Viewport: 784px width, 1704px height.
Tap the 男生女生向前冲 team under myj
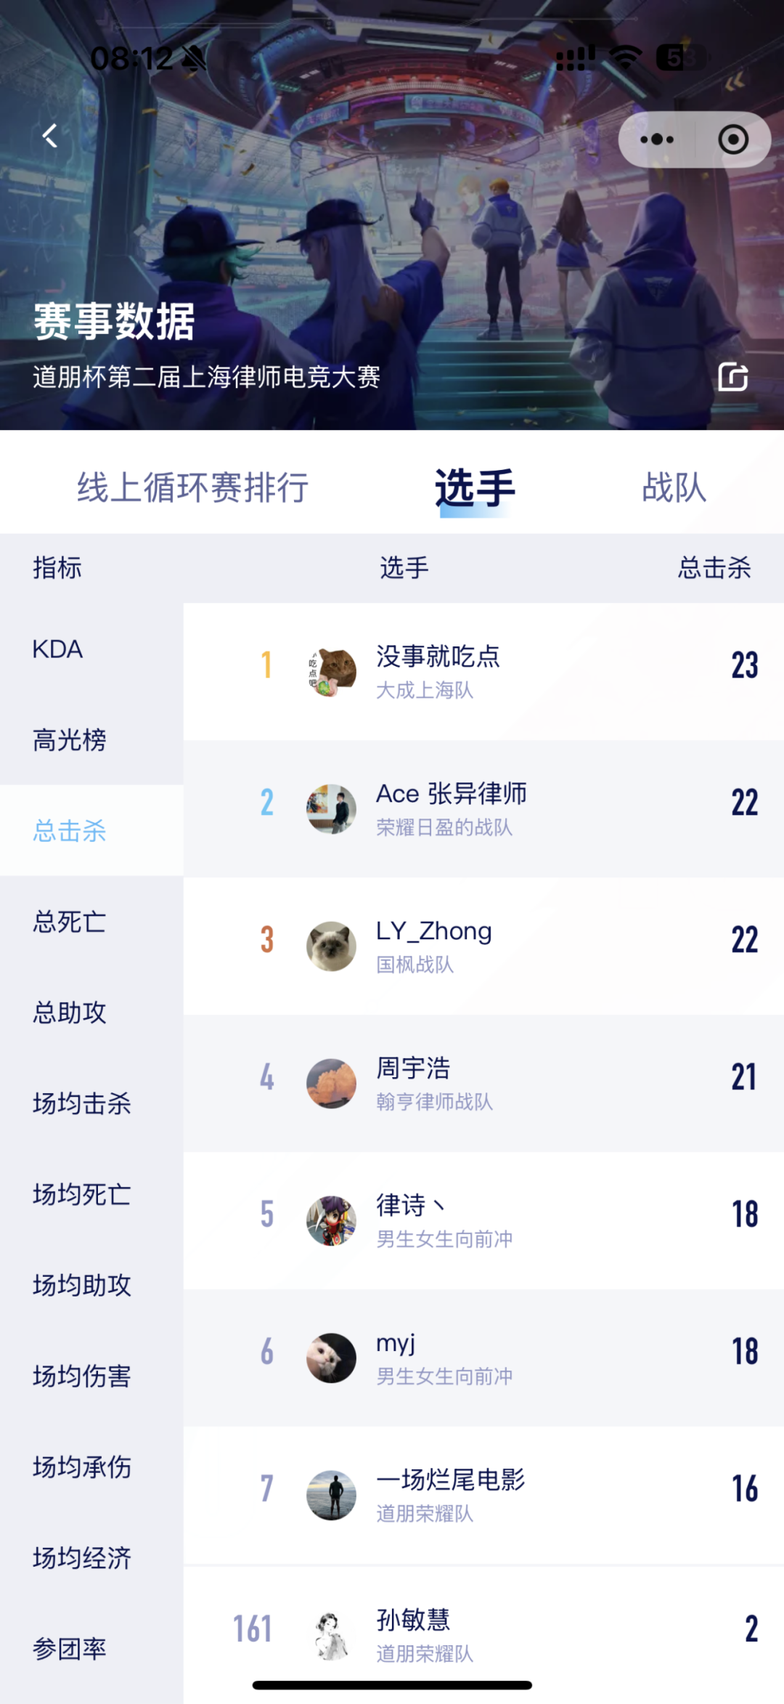[x=444, y=1376]
